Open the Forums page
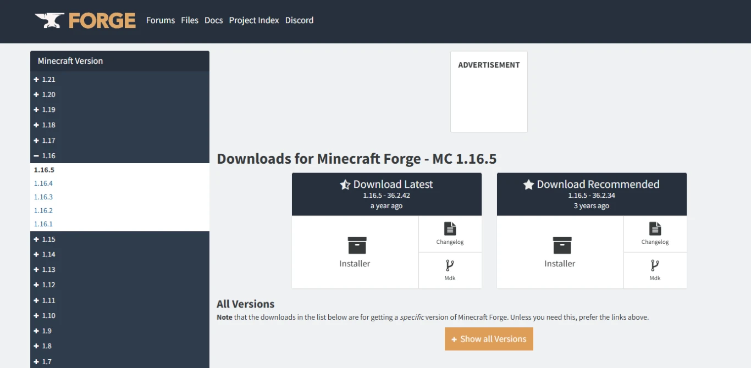 pos(160,20)
